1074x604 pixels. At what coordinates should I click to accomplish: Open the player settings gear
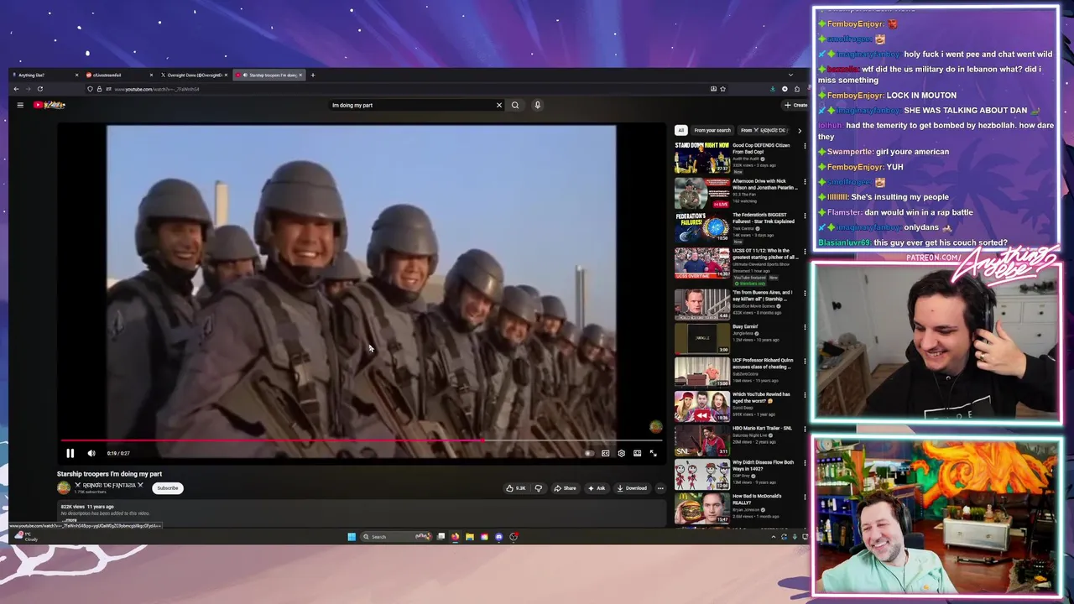tap(621, 453)
